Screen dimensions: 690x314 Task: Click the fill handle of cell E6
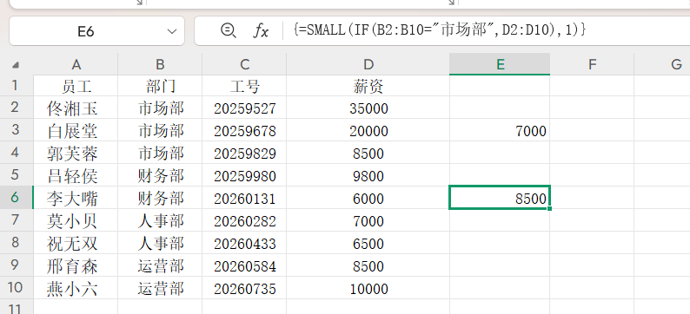pos(549,208)
